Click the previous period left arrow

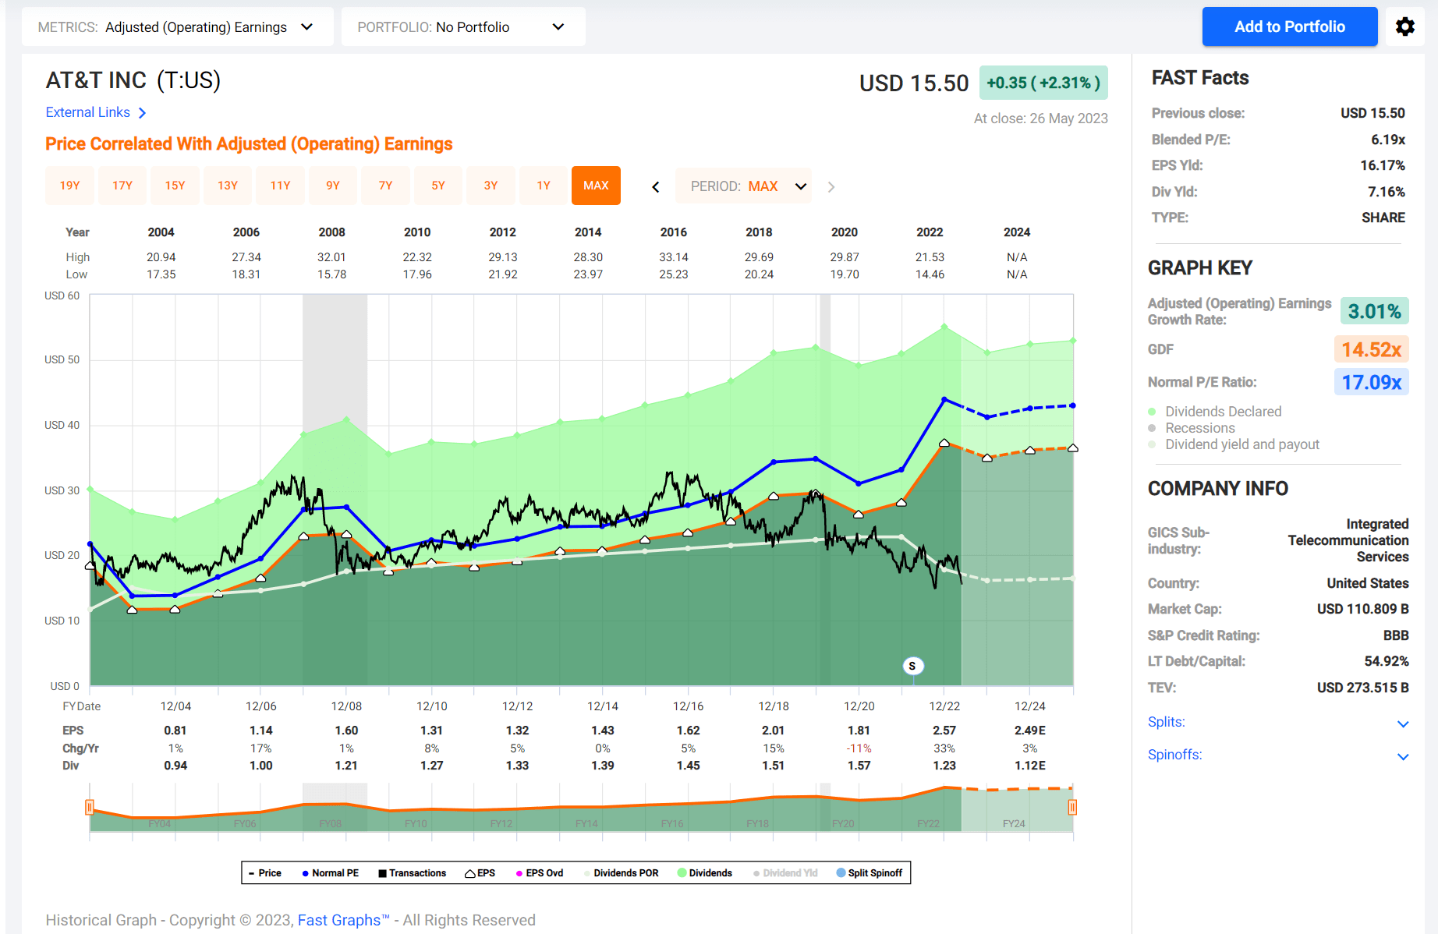pos(656,187)
